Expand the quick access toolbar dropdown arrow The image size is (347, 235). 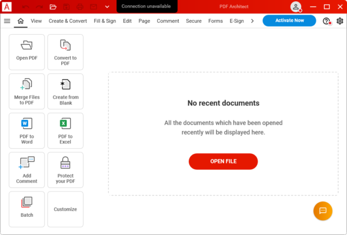coord(107,7)
